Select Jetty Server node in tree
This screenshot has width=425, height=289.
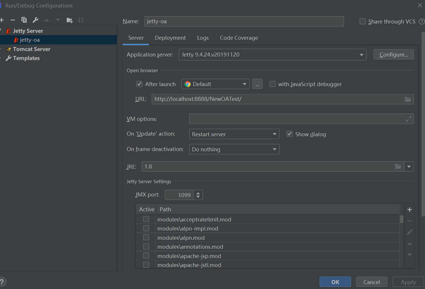click(28, 31)
